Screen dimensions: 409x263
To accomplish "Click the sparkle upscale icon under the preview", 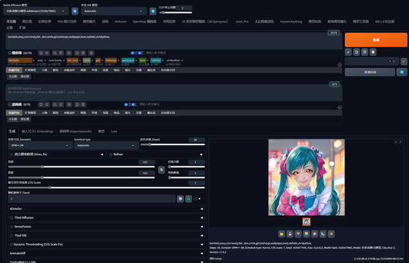I will (x=332, y=234).
